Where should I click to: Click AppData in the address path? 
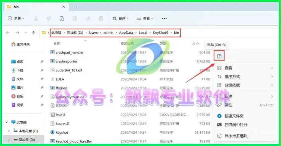click(x=126, y=32)
